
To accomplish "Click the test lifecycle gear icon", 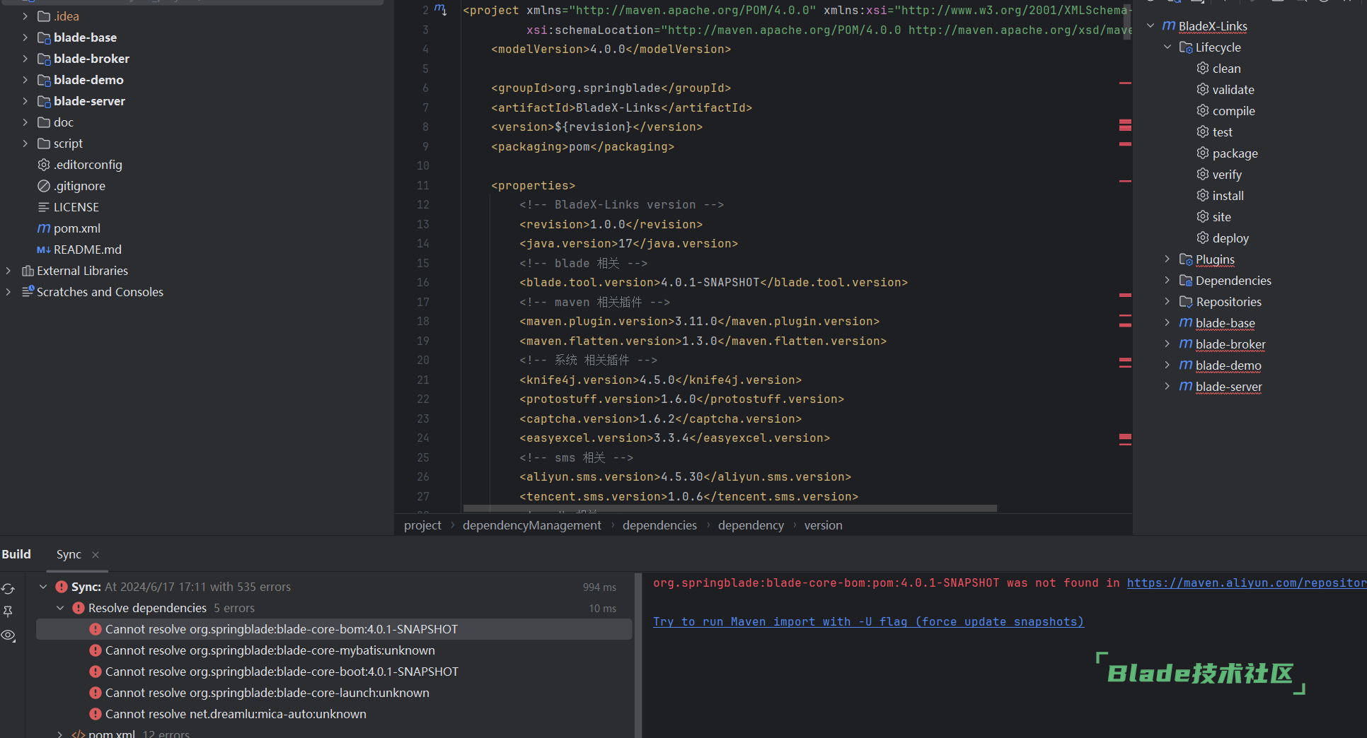I will coord(1202,132).
